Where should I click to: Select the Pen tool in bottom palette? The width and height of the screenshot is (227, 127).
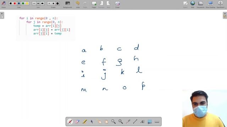pos(70,122)
